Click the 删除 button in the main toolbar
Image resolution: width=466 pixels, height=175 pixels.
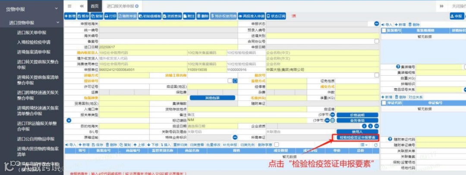202,16
